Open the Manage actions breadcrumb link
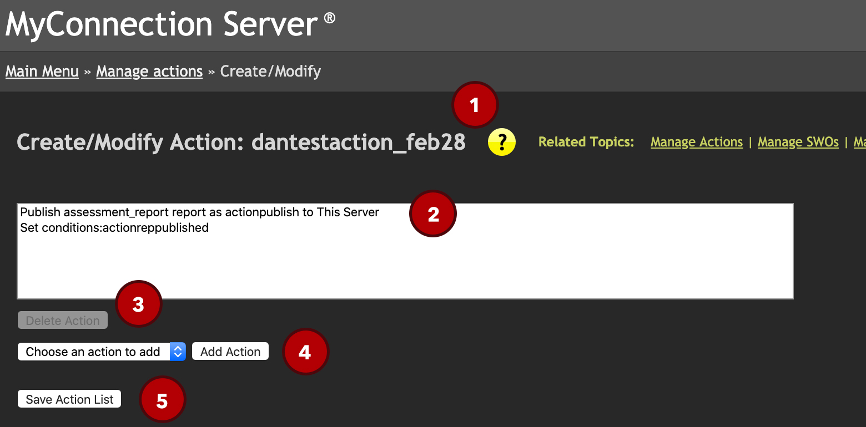 point(149,72)
